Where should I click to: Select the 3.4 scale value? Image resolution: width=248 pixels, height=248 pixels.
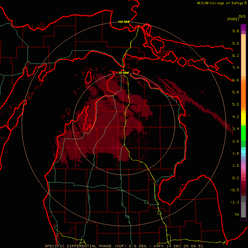tap(236, 129)
